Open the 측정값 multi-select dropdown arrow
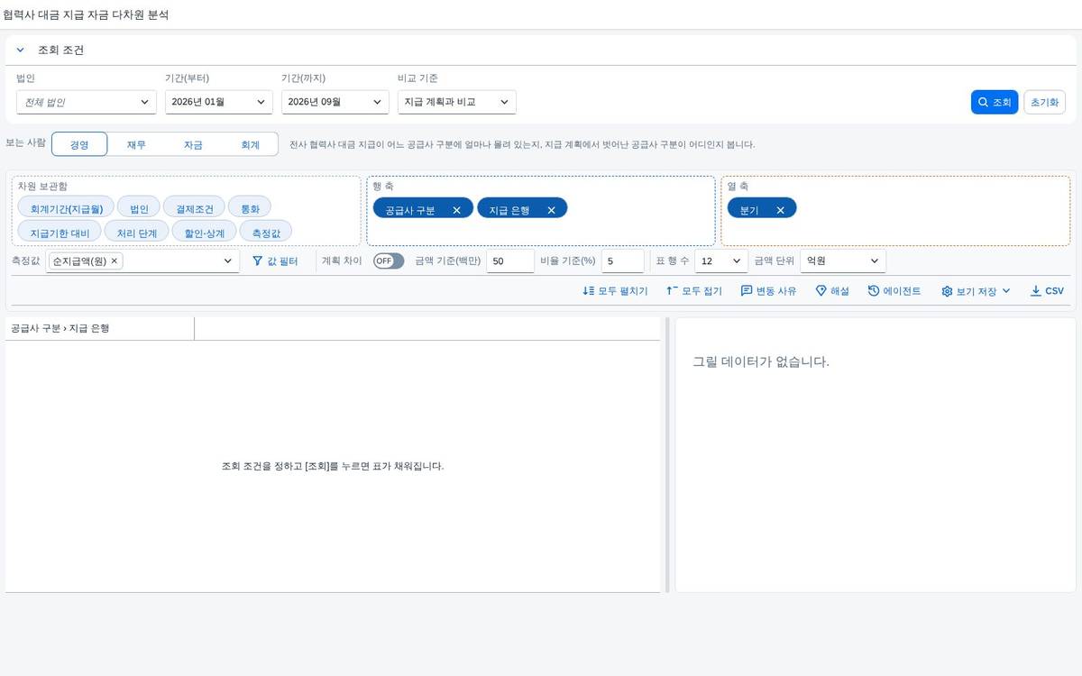The image size is (1082, 676). point(228,261)
